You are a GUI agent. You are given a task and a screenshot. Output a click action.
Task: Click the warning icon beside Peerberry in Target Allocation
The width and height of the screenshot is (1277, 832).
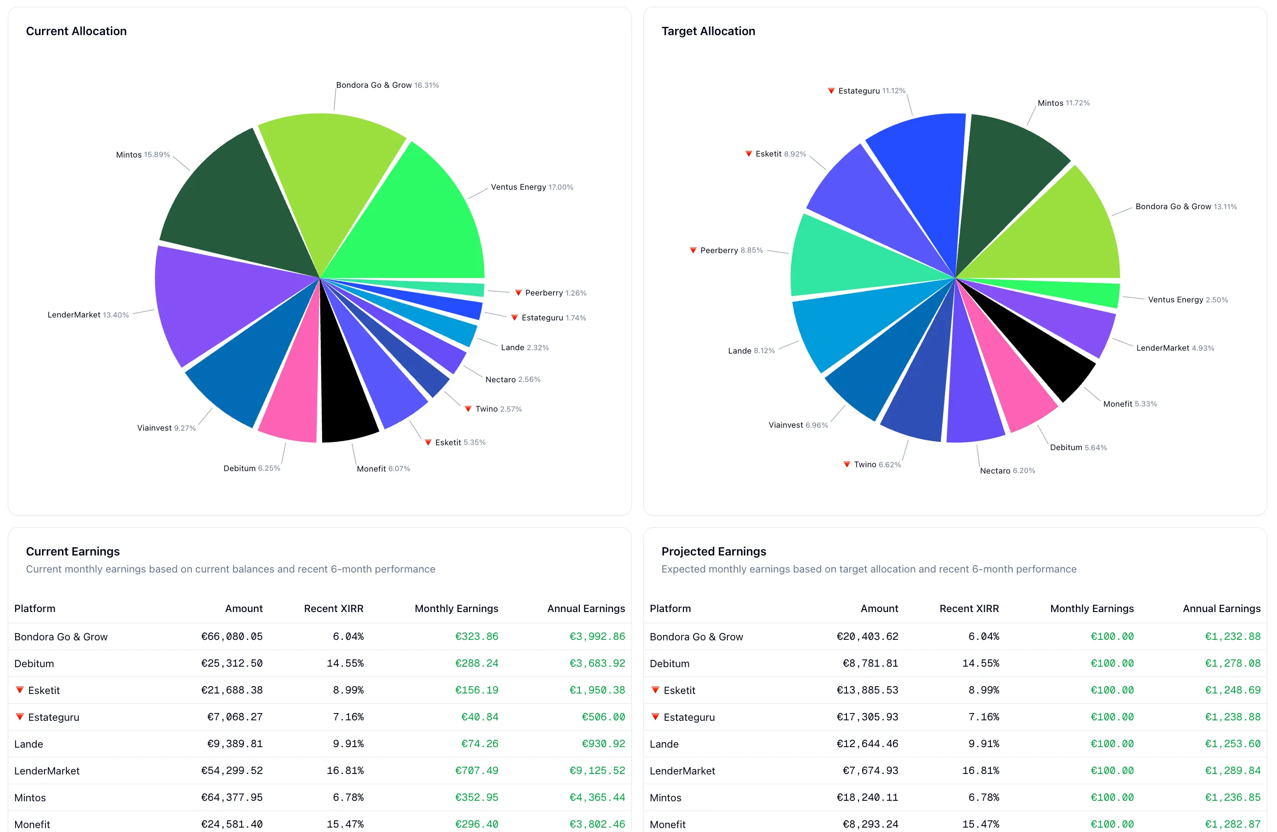[693, 250]
